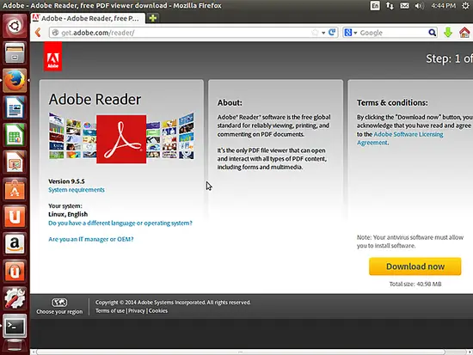Screen dimensions: 473x355
Task: Click Download now button
Action: point(415,266)
